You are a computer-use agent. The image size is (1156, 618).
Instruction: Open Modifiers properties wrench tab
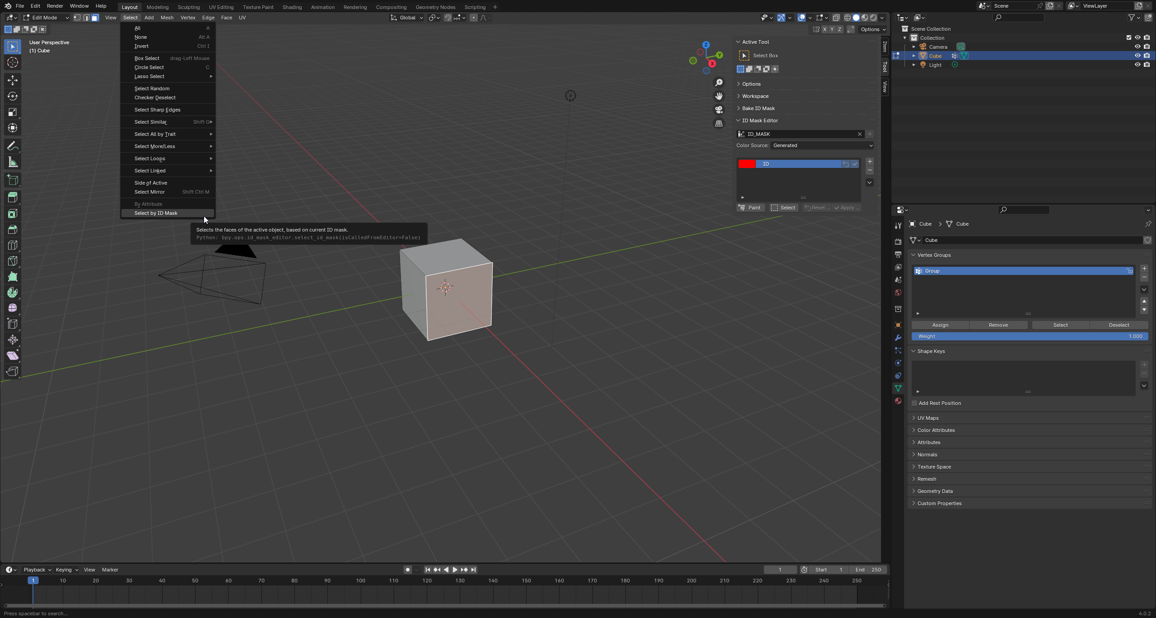click(x=898, y=338)
